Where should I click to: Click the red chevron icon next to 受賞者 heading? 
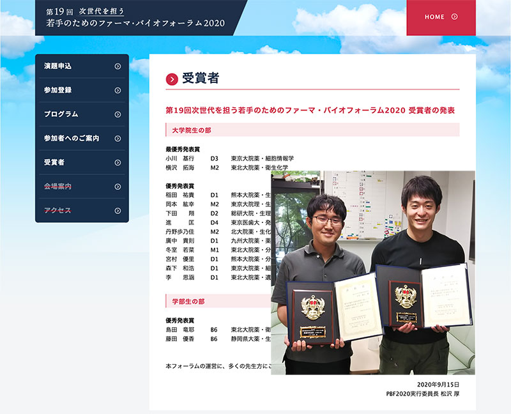point(171,79)
